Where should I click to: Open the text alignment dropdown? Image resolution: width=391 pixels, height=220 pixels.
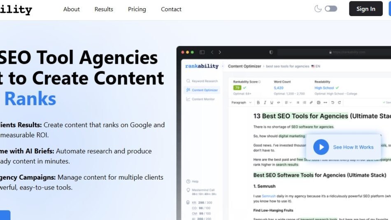288,103
